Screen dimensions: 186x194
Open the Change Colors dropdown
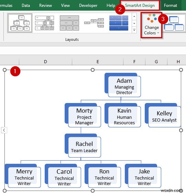[151, 25]
